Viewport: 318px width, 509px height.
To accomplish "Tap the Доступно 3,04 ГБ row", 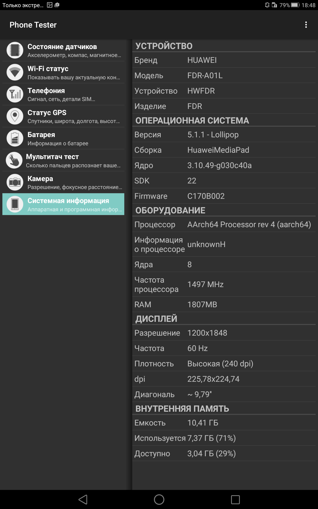I will (x=224, y=454).
